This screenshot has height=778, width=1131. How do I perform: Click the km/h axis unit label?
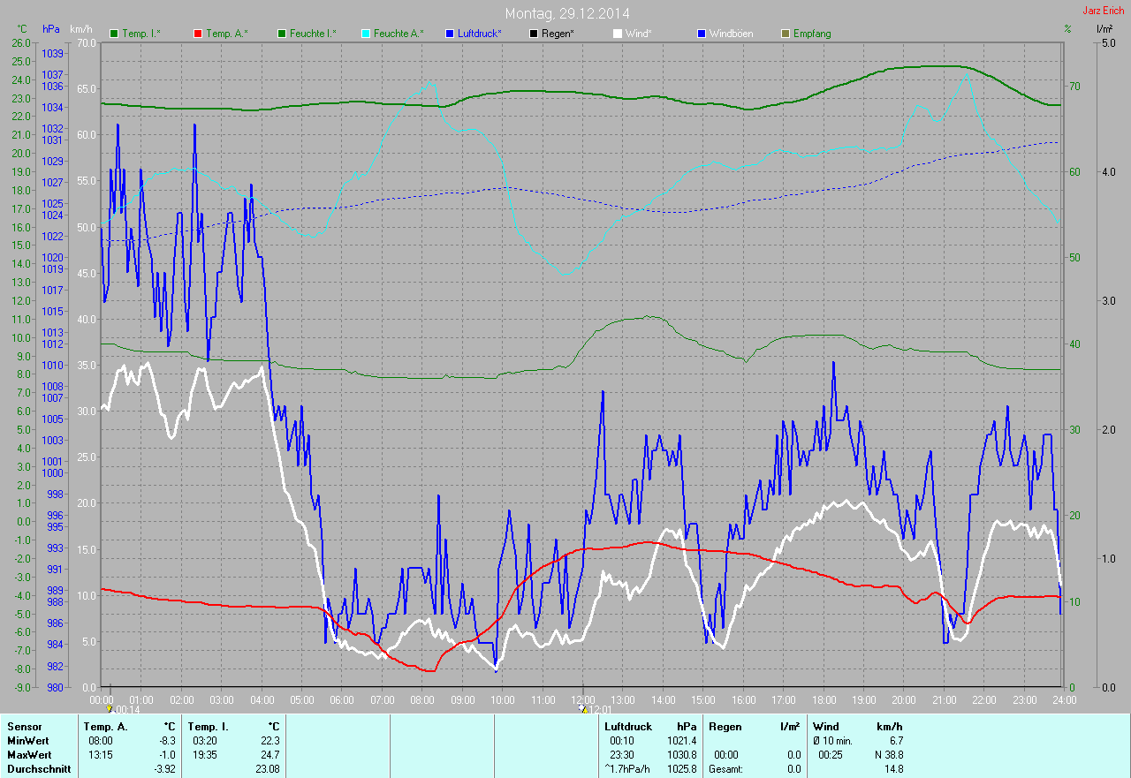81,29
